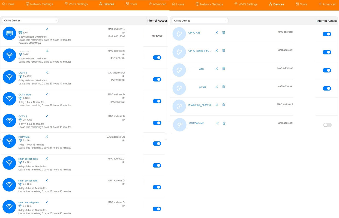Viewport: 339px width, 218px height.
Task: Select Devices tab in Offline Devices window
Action: (x=277, y=4)
